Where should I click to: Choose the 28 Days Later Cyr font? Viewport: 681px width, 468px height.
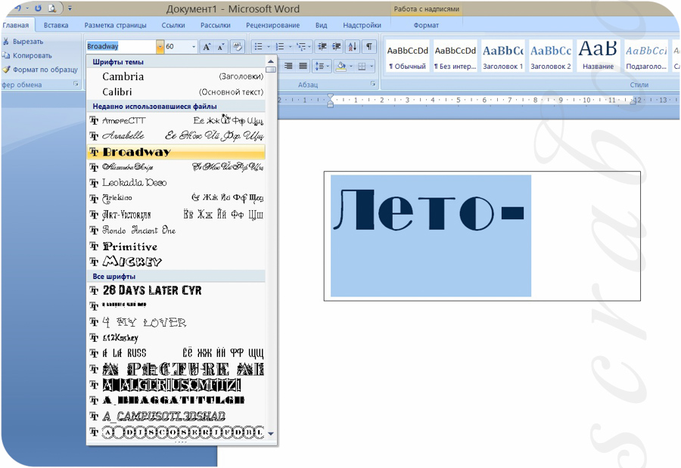click(x=176, y=290)
